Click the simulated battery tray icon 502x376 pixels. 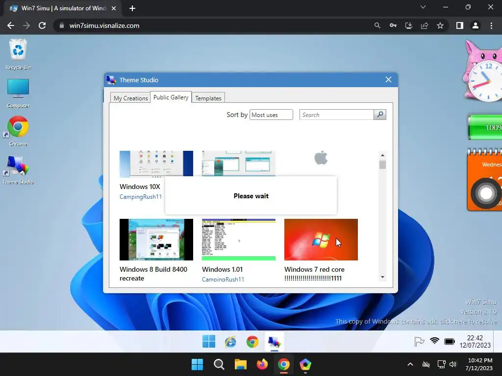point(450,341)
